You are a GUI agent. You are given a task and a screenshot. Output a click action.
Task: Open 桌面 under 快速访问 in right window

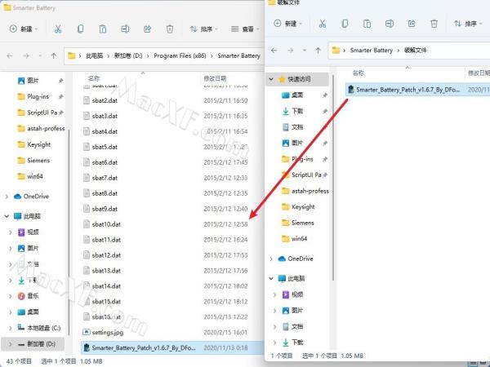pyautogui.click(x=297, y=95)
